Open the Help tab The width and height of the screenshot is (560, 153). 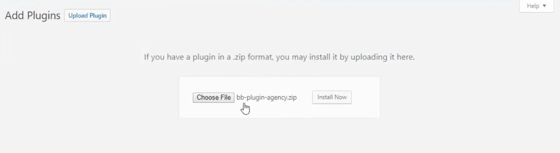(536, 6)
